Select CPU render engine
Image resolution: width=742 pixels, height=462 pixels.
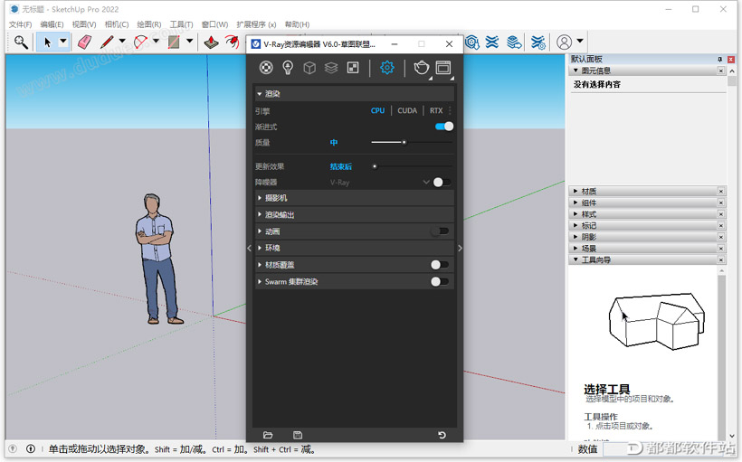coord(377,110)
